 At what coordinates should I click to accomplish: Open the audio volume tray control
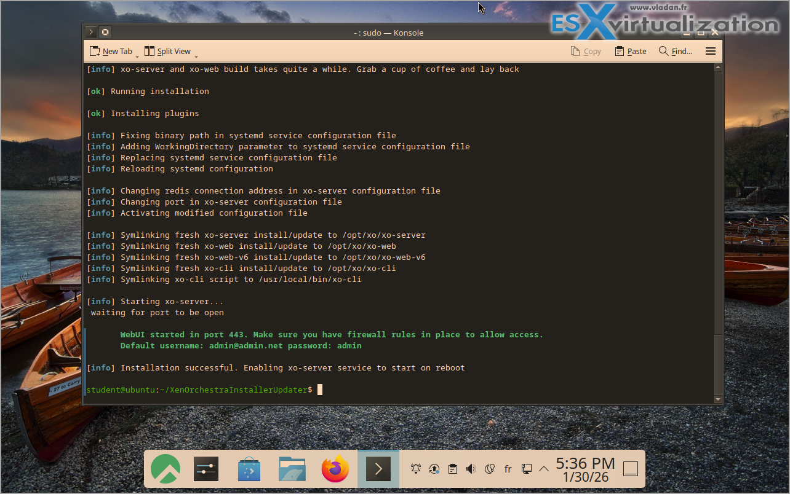(x=471, y=469)
